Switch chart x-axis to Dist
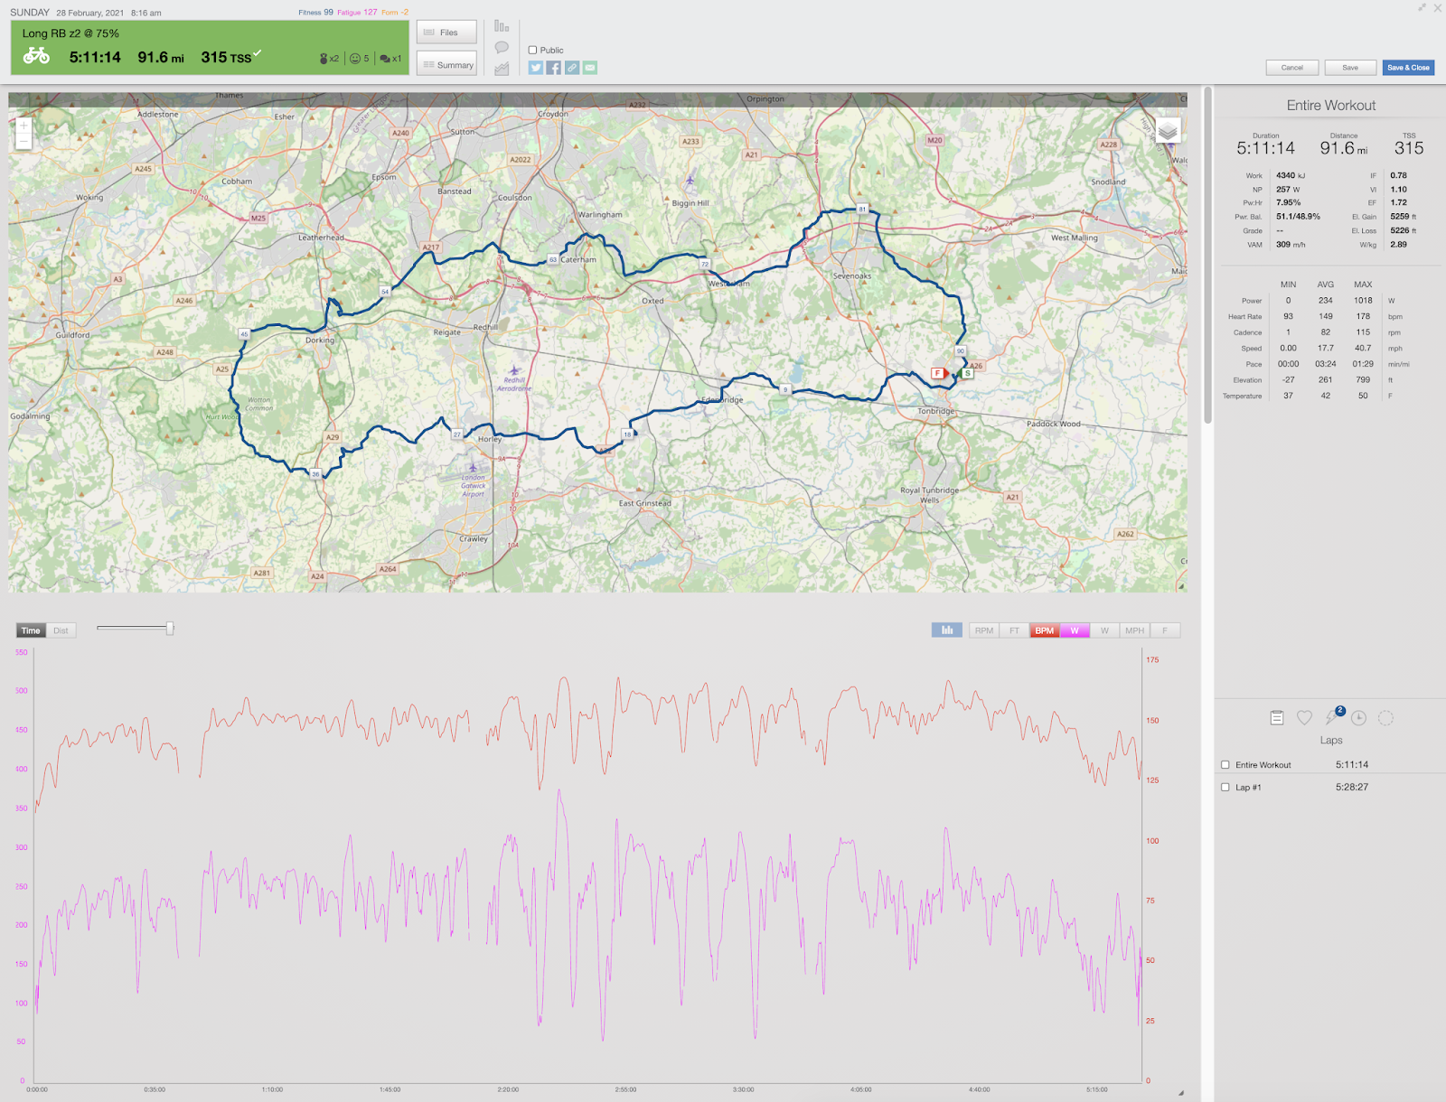Viewport: 1446px width, 1102px height. 61,630
